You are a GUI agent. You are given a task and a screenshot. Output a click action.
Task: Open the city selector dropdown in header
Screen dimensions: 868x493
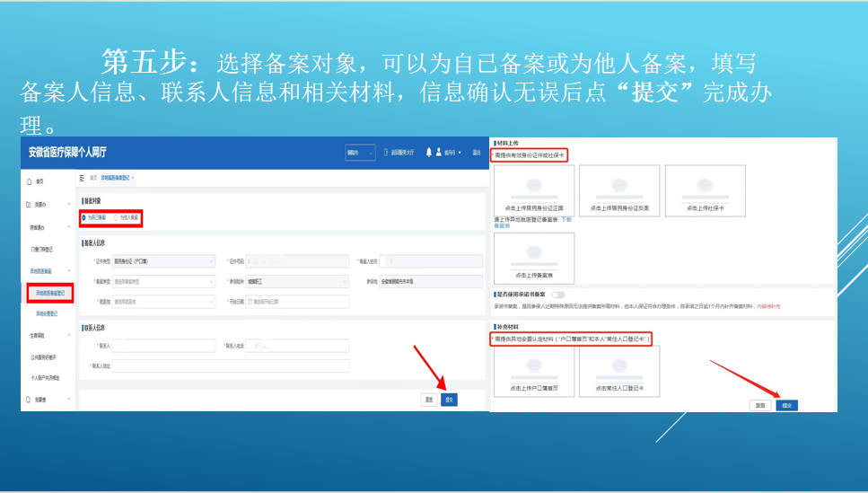(360, 153)
